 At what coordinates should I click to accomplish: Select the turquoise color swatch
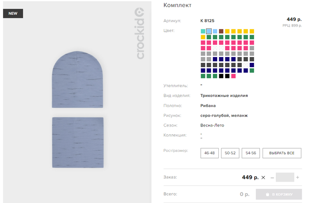[x=203, y=31]
